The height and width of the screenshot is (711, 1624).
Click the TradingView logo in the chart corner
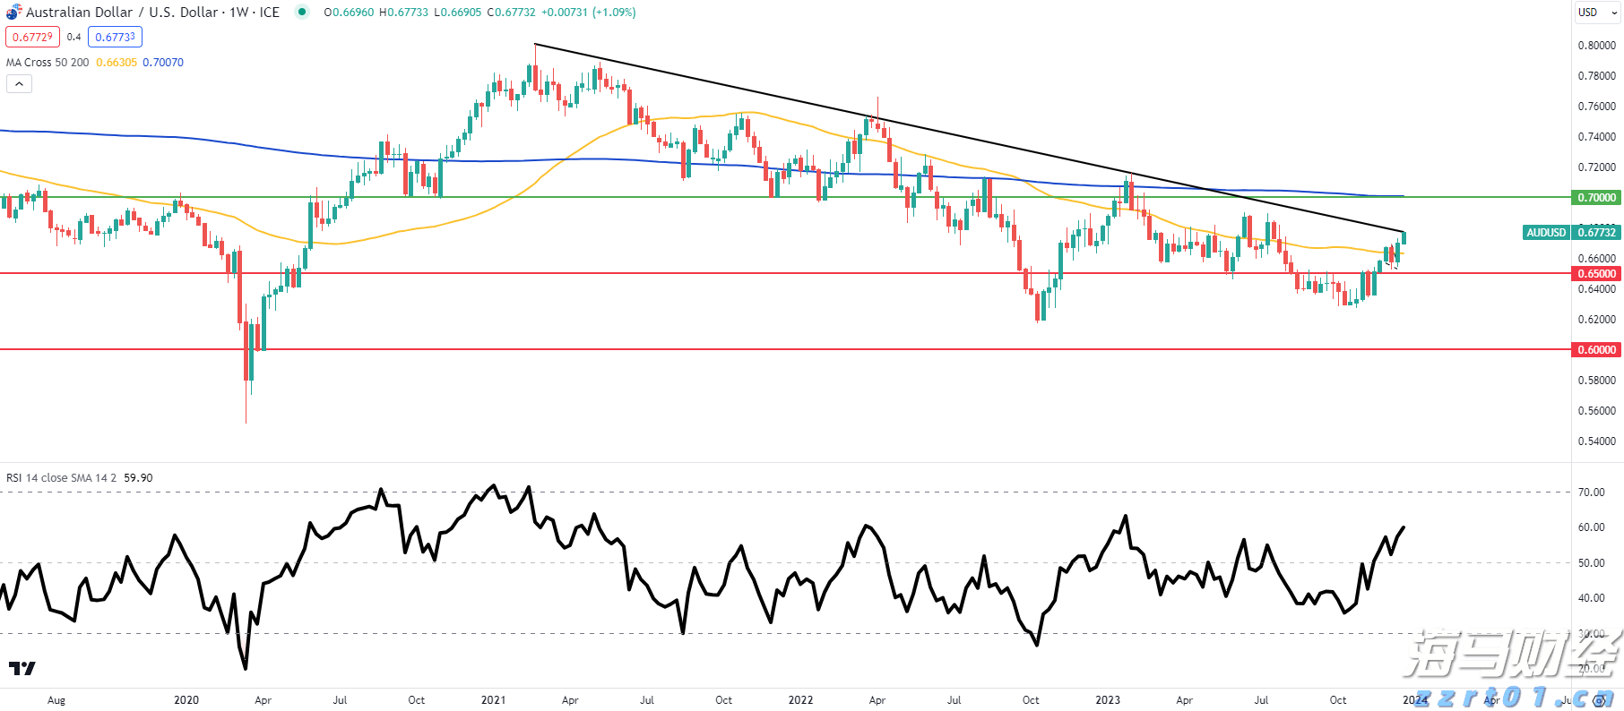coord(22,668)
